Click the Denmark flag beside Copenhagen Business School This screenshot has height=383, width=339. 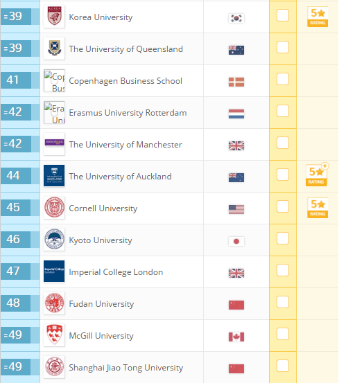236,82
